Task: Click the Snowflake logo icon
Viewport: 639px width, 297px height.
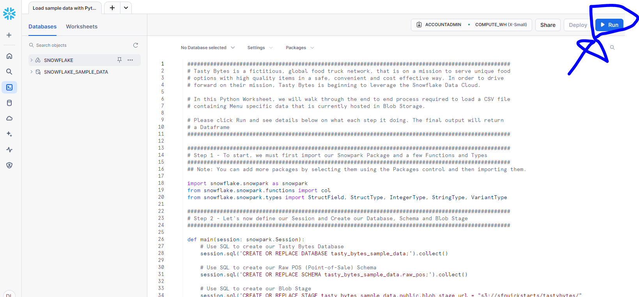Action: pyautogui.click(x=9, y=14)
